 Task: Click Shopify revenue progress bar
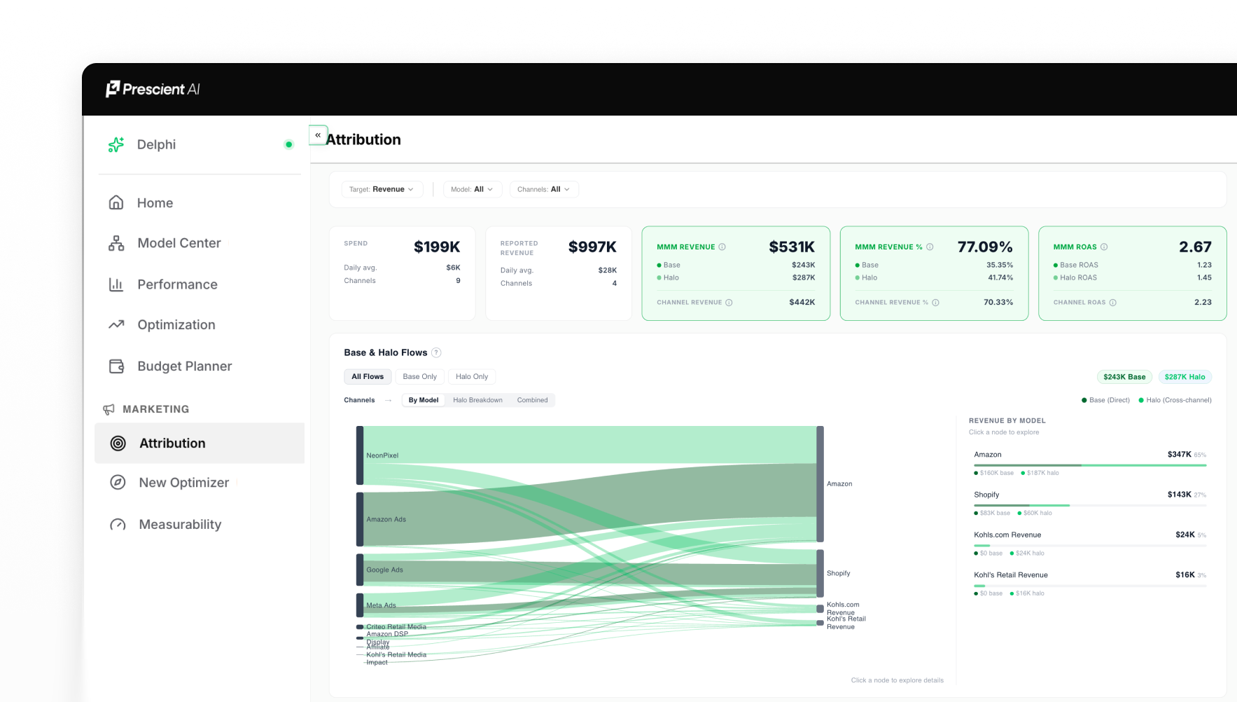point(1090,505)
